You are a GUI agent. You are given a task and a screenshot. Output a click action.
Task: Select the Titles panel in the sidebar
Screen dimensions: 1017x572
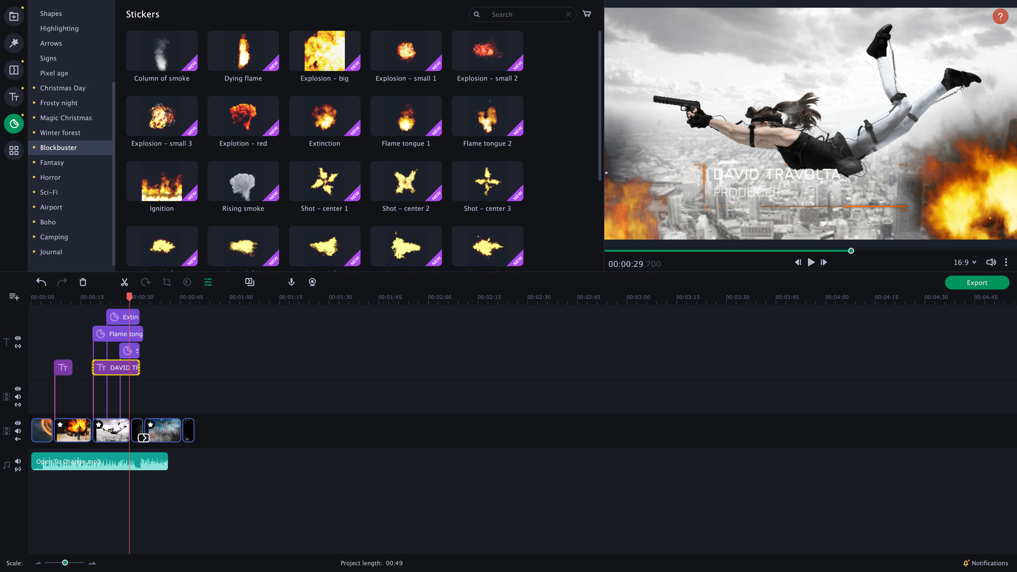(13, 97)
